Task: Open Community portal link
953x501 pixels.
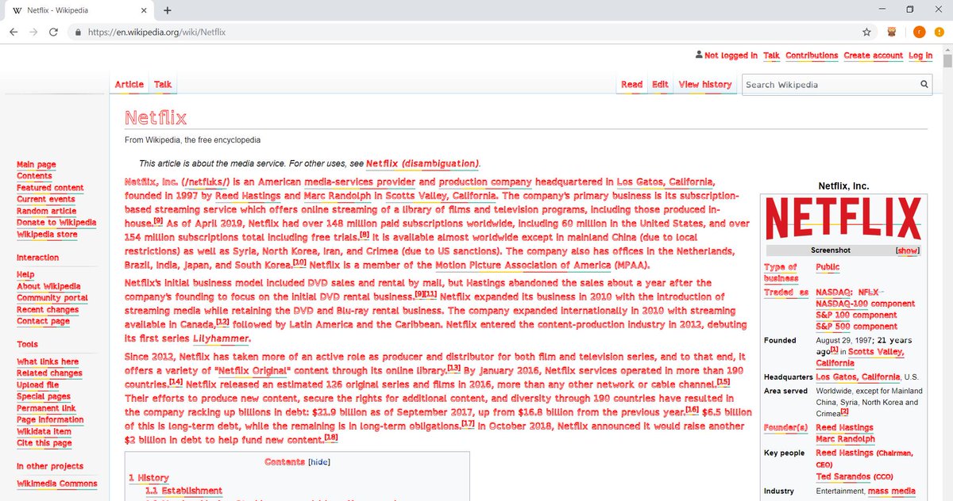Action: point(52,298)
